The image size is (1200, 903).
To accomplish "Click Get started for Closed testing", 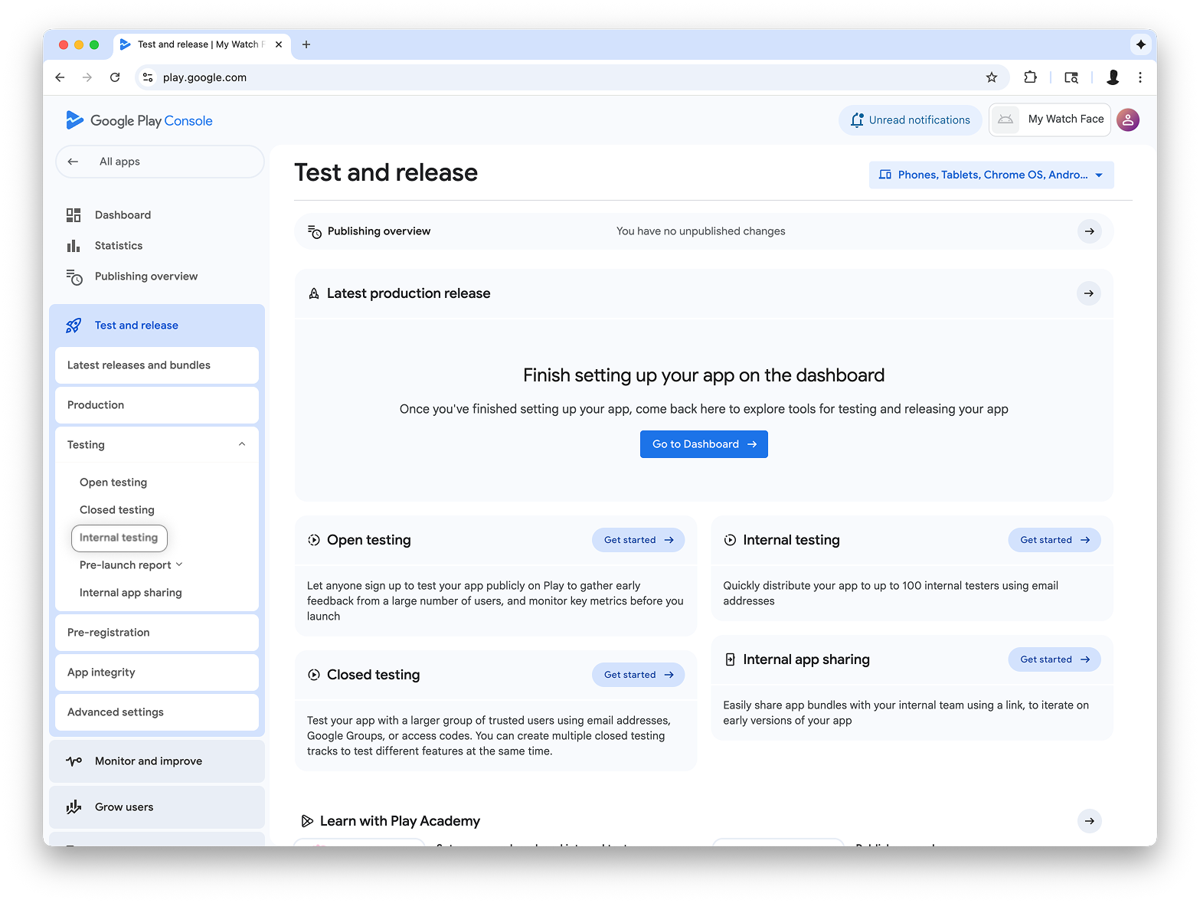I will coord(638,675).
